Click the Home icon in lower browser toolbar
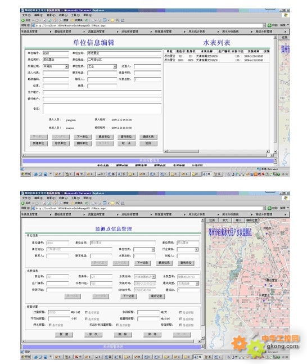Viewport: 307px width, 364px height. [55, 203]
